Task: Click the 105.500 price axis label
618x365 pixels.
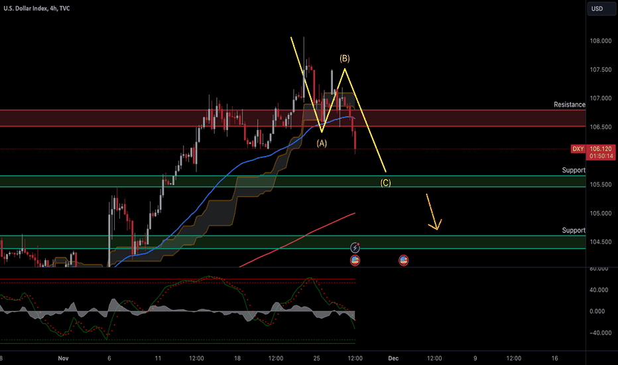Action: coord(601,184)
